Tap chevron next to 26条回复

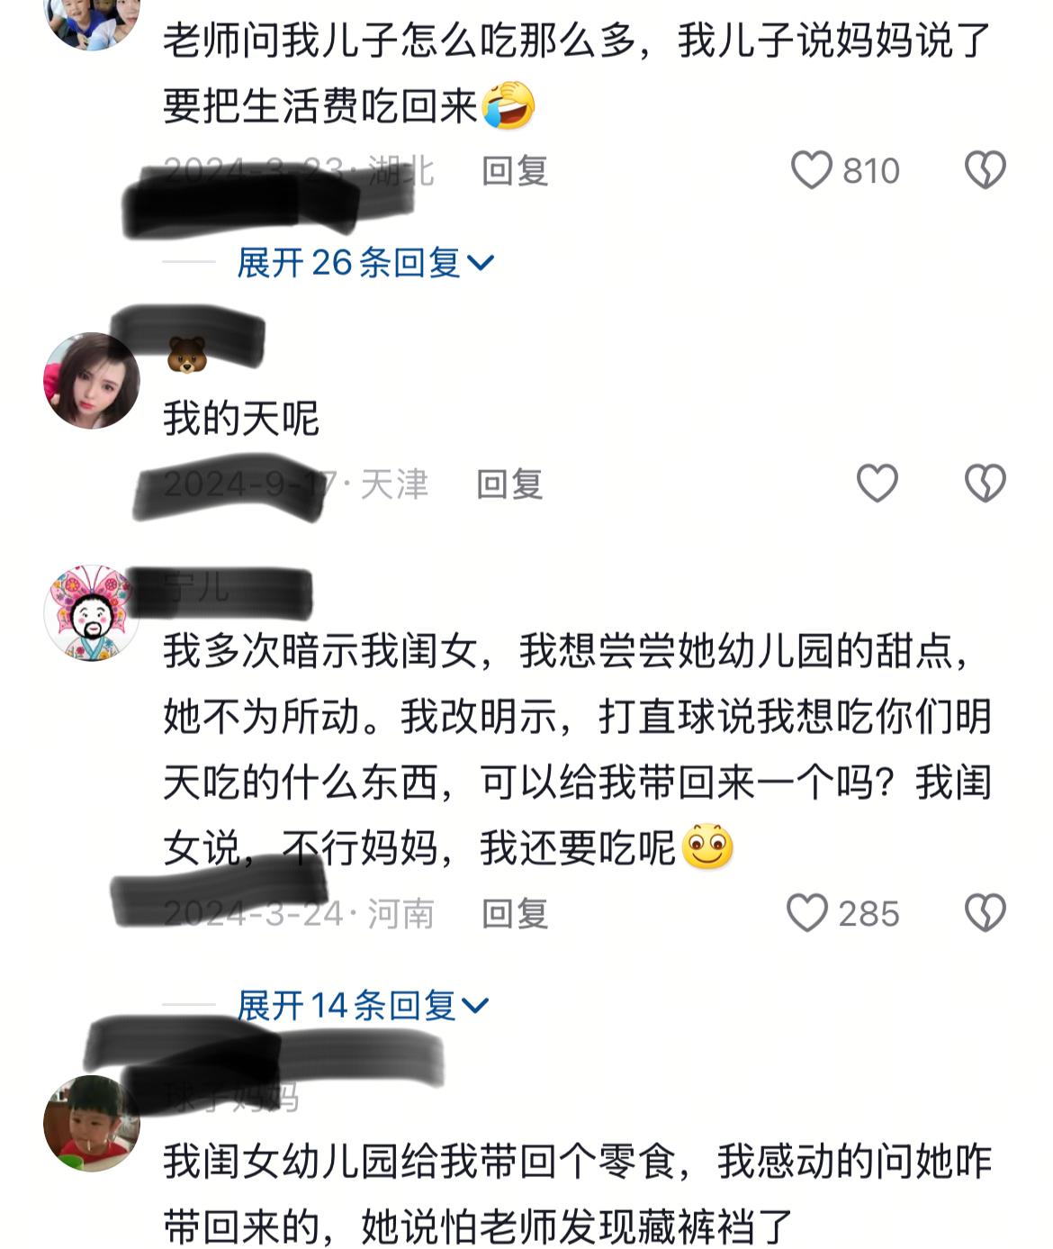click(x=481, y=264)
